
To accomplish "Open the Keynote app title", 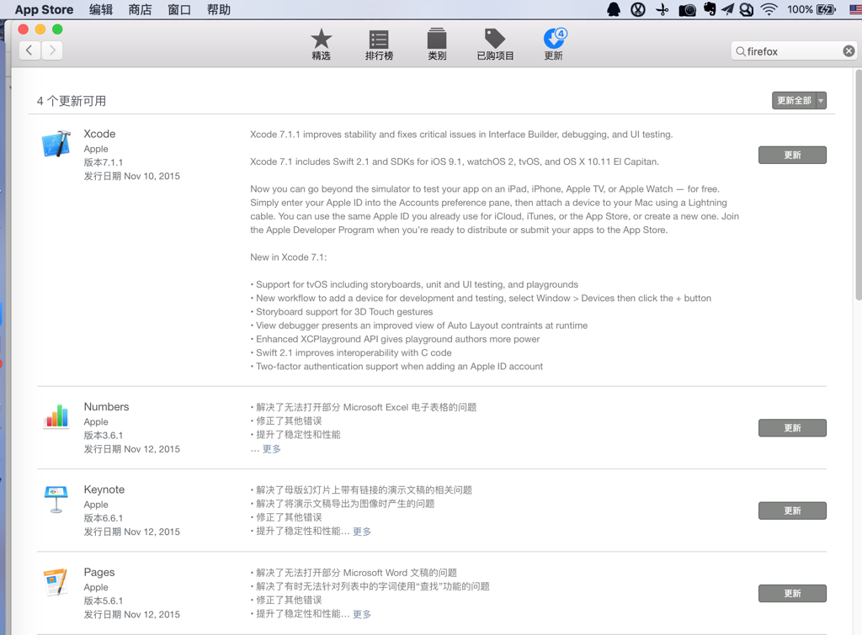I will pos(104,489).
